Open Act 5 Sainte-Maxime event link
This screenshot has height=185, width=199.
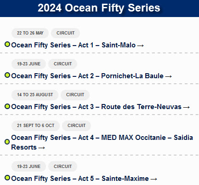(x=84, y=179)
